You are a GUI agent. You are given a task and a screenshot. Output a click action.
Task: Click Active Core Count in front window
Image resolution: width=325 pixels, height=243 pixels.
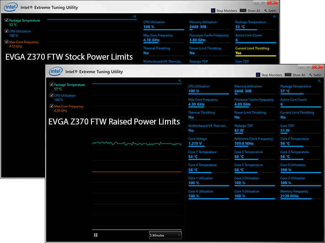pos(300,102)
